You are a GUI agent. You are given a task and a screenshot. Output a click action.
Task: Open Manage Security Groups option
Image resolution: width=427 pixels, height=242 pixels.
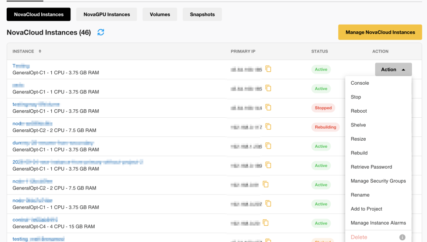[x=378, y=181]
